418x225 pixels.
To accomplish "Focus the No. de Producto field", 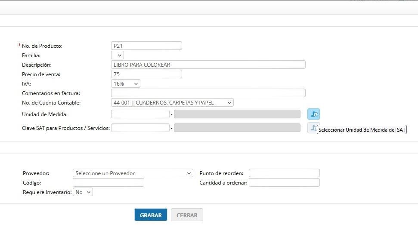I will tap(147, 46).
